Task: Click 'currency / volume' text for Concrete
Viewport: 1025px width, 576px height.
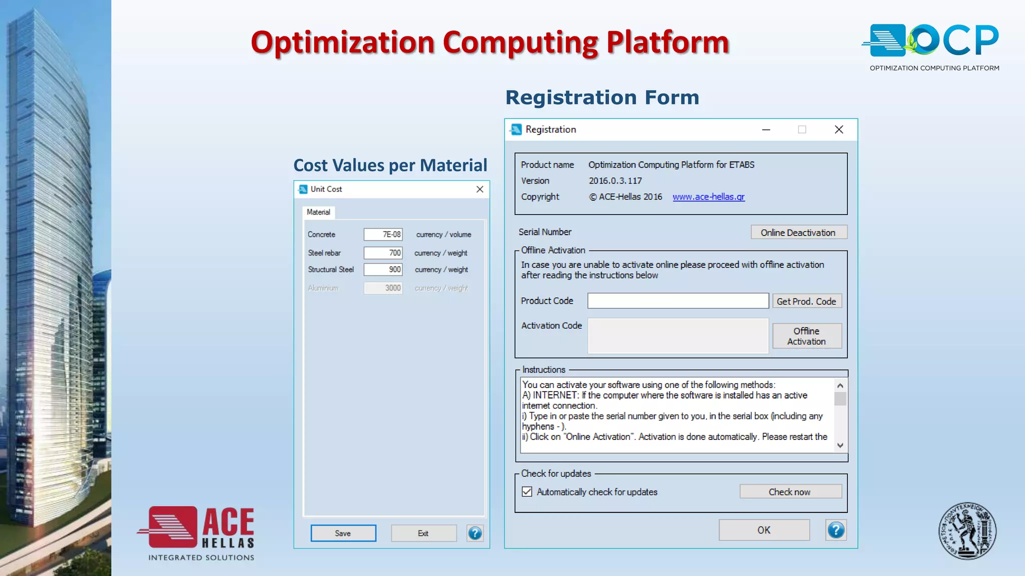Action: point(443,234)
